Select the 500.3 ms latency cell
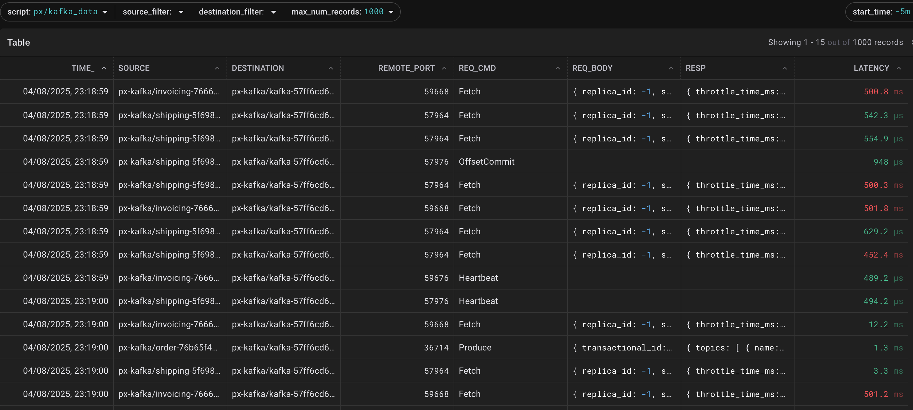This screenshot has width=913, height=410. (851, 185)
